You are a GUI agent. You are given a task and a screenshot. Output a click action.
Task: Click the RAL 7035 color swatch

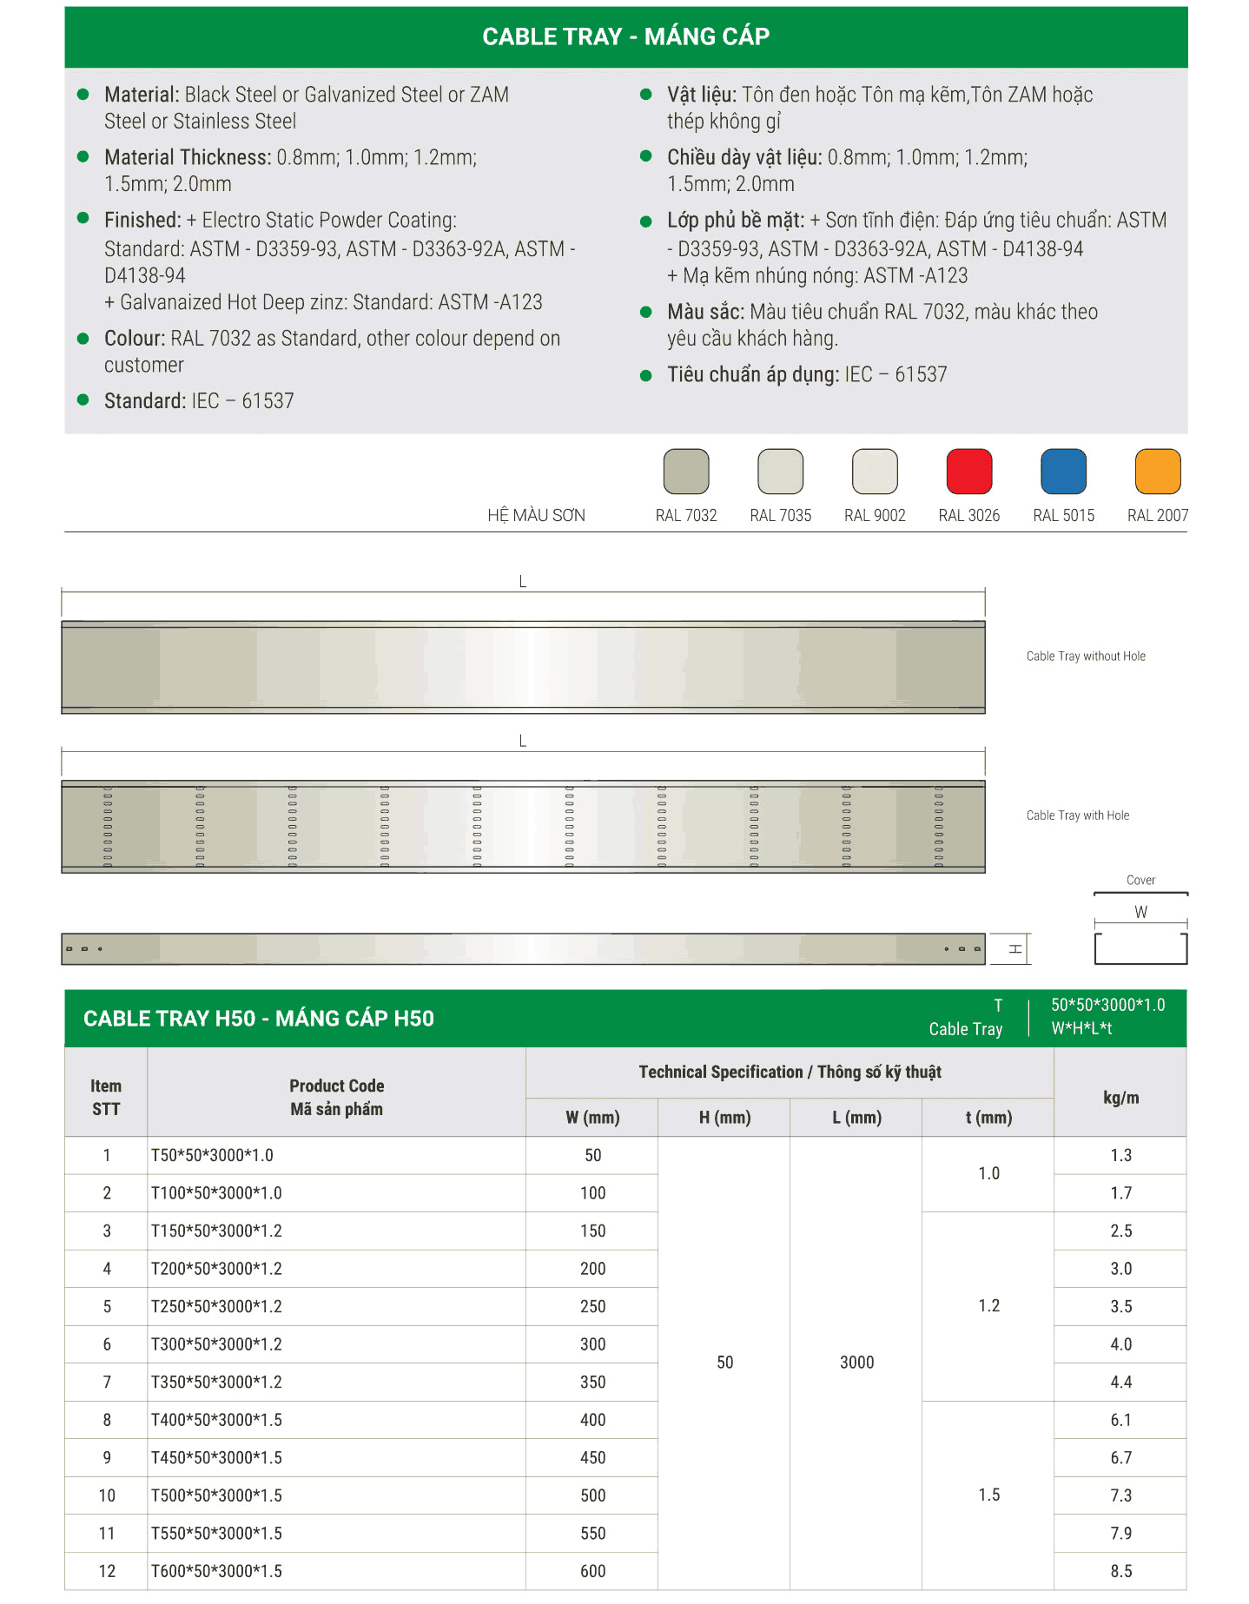[780, 472]
